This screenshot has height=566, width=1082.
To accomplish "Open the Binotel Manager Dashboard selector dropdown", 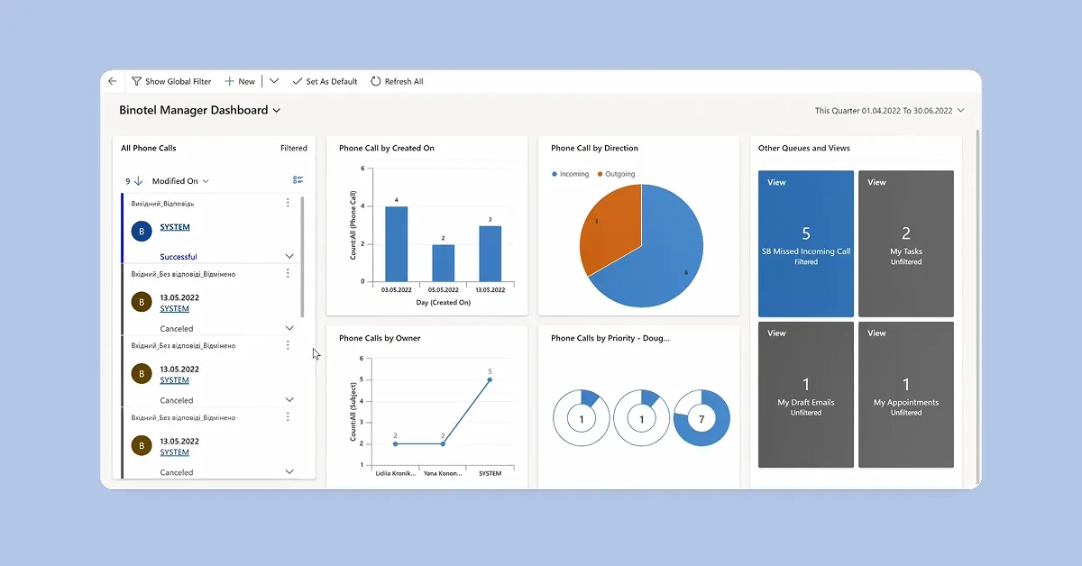I will (x=278, y=110).
